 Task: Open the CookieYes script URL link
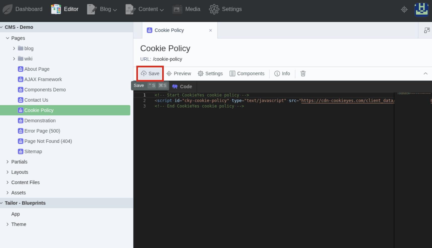(x=348, y=101)
